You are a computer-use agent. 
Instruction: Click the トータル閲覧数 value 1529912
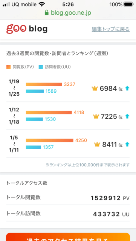106,198
